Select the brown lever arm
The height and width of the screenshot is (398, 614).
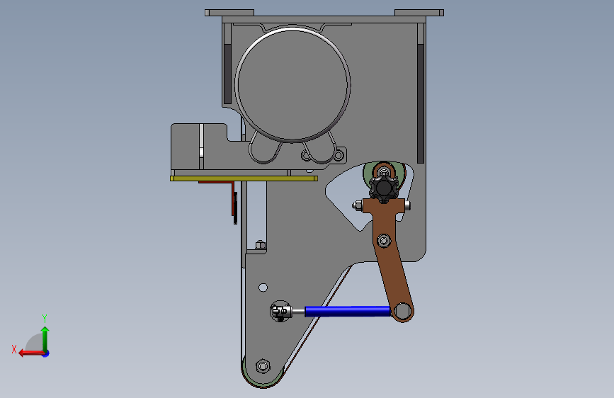[387, 251]
